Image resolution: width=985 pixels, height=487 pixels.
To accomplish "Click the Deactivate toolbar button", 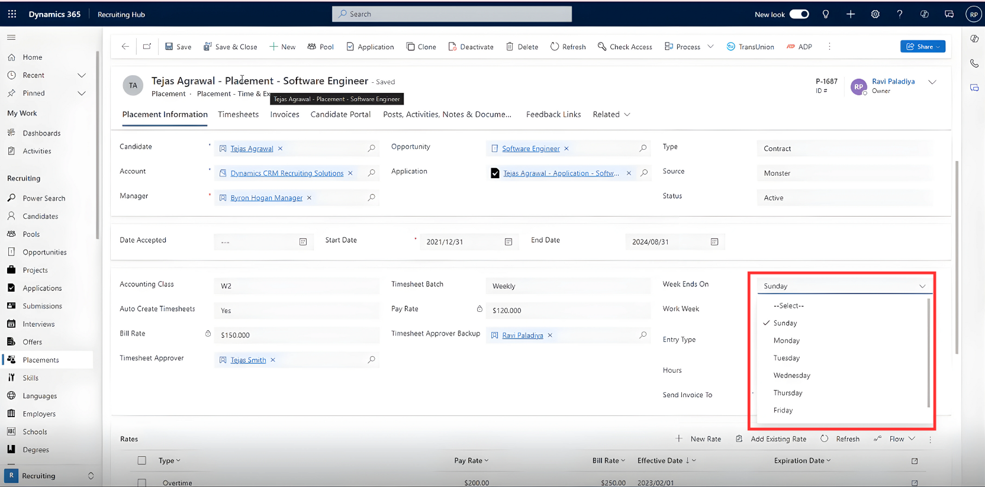I will point(471,47).
